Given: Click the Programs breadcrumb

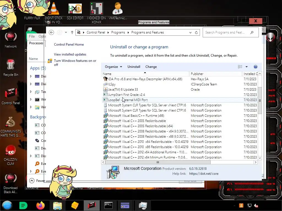Looking at the screenshot, I should (118, 32).
